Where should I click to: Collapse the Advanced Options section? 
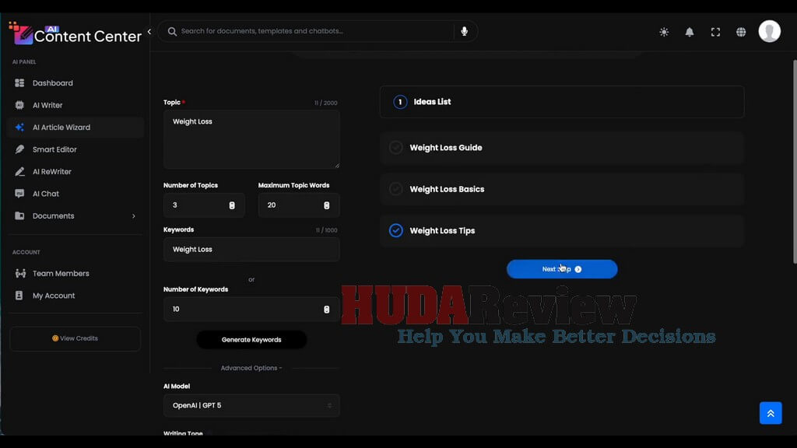click(x=251, y=368)
